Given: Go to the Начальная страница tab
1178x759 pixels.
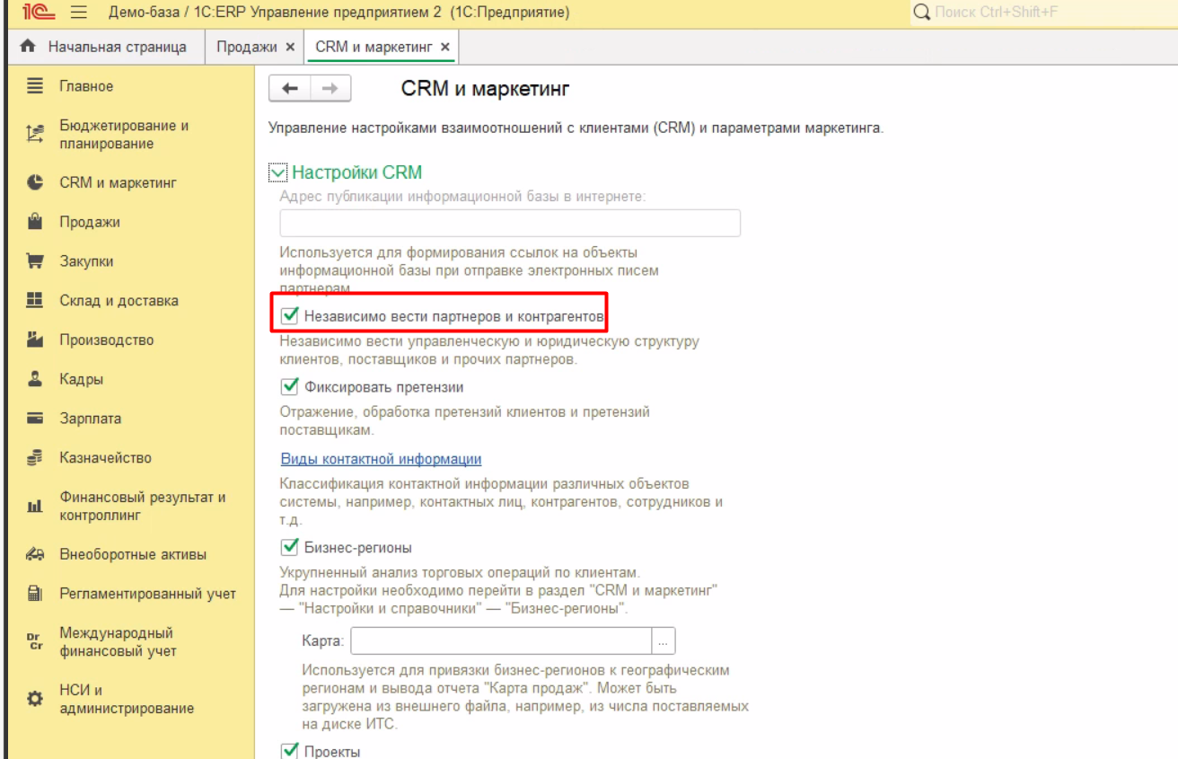Looking at the screenshot, I should pyautogui.click(x=106, y=47).
